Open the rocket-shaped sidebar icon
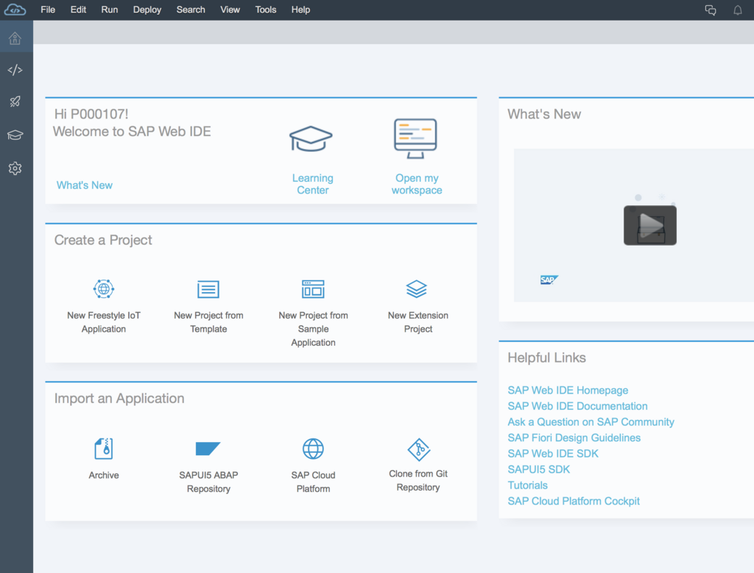Viewport: 754px width, 573px height. 15,102
